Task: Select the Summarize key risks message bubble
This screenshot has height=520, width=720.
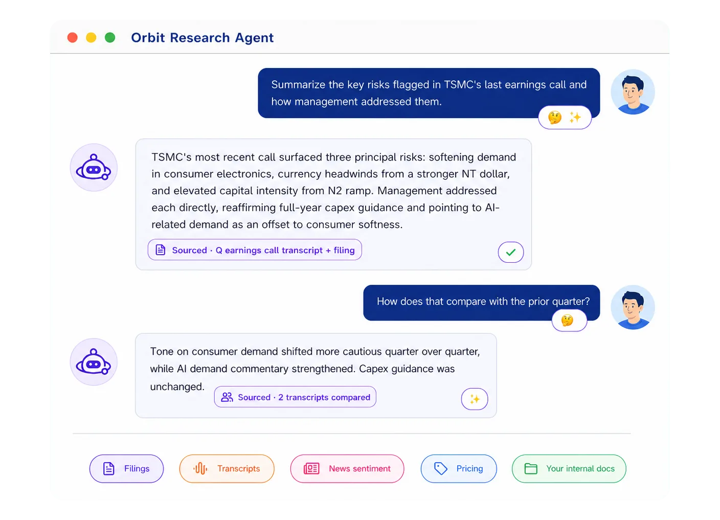Action: (x=429, y=93)
